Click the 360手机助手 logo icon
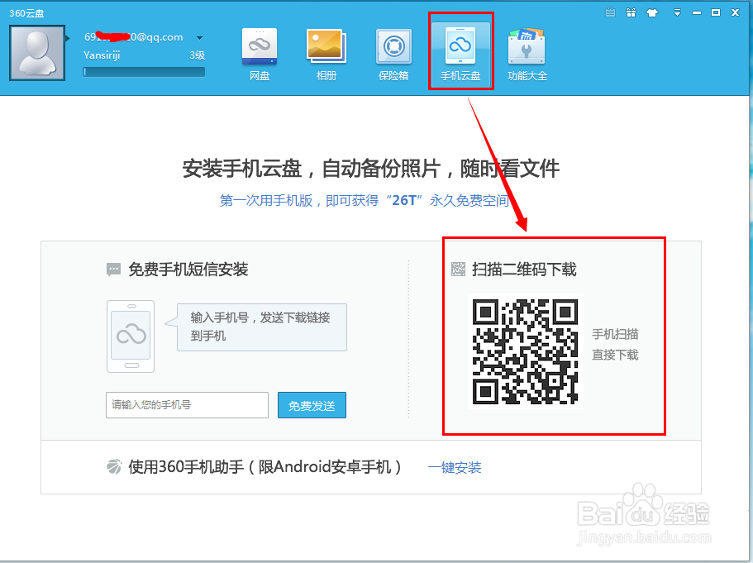 114,466
